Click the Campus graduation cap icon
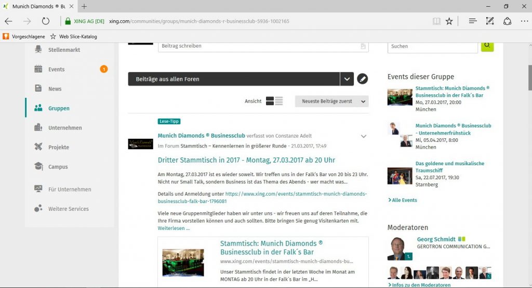Viewport: 532px width, 288px height. tap(38, 166)
